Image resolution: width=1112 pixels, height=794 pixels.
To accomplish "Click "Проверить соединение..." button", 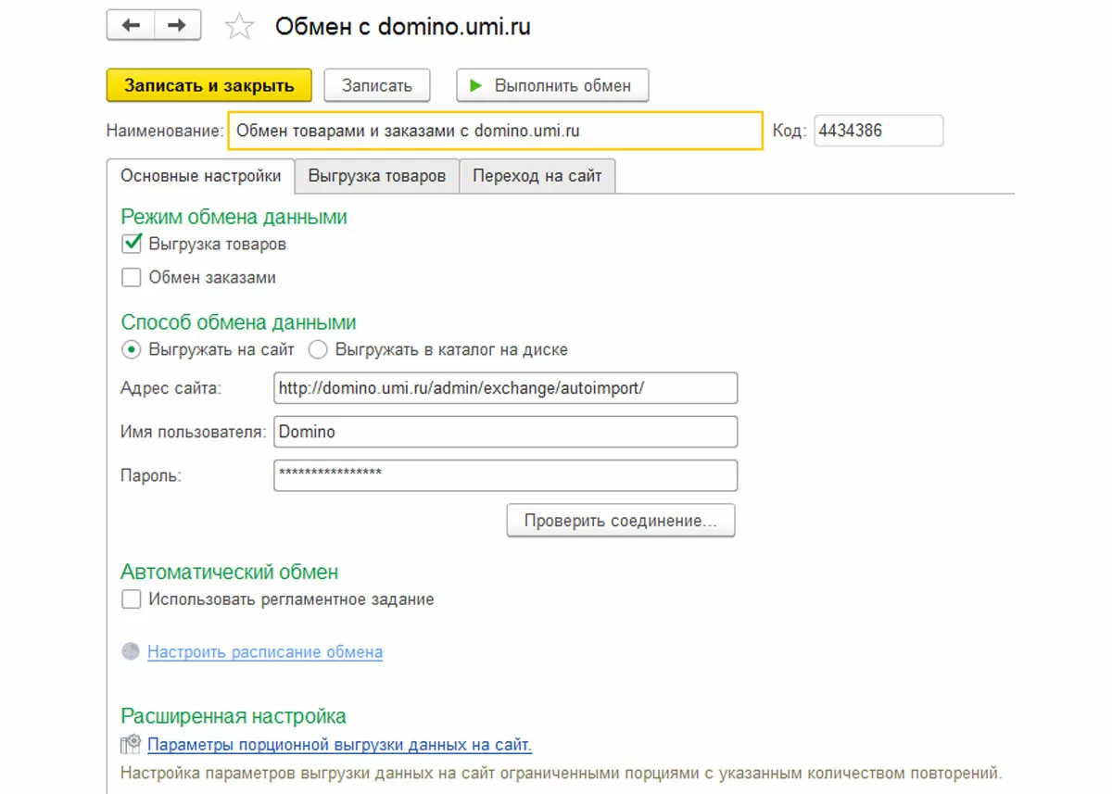I will pos(620,521).
